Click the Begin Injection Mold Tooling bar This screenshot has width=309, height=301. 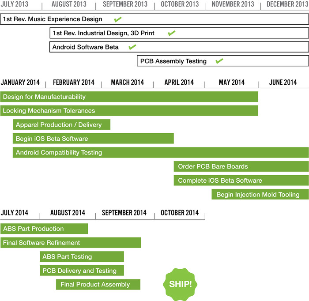coord(260,195)
